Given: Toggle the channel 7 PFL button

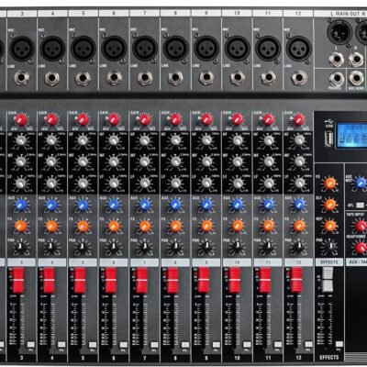Looking at the screenshot, I should tap(154, 345).
